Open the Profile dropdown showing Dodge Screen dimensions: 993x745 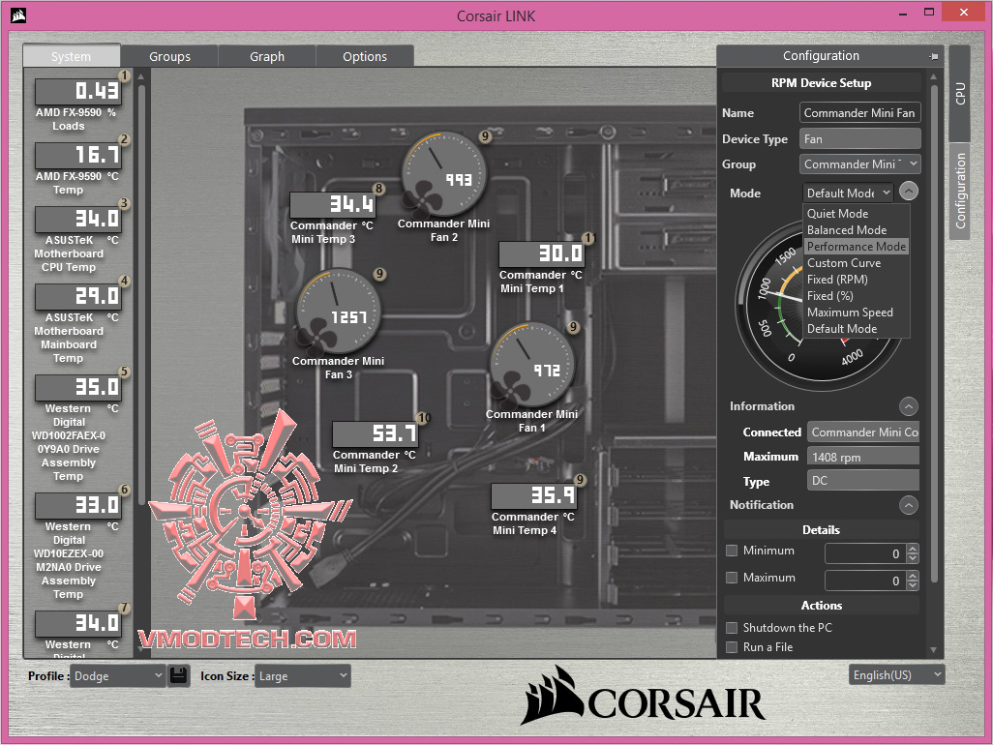tap(118, 676)
